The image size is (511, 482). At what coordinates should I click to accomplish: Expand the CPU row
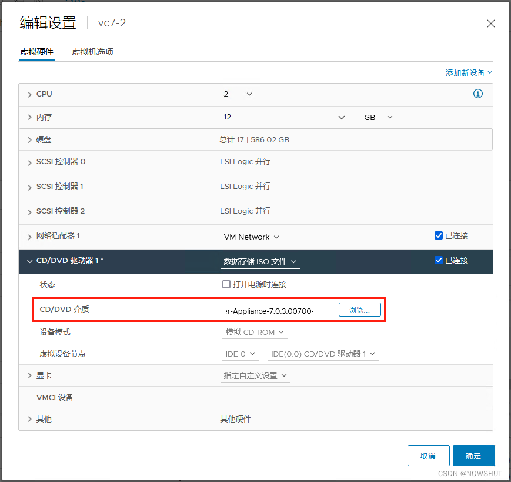pos(29,95)
